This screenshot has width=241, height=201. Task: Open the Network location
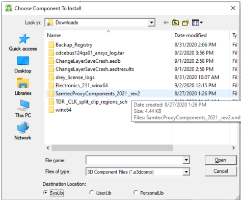(23, 131)
